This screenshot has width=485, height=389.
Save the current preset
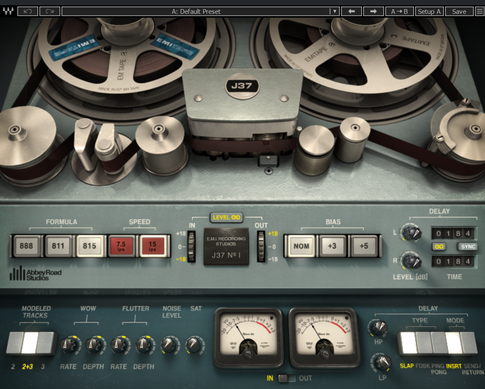pyautogui.click(x=459, y=11)
